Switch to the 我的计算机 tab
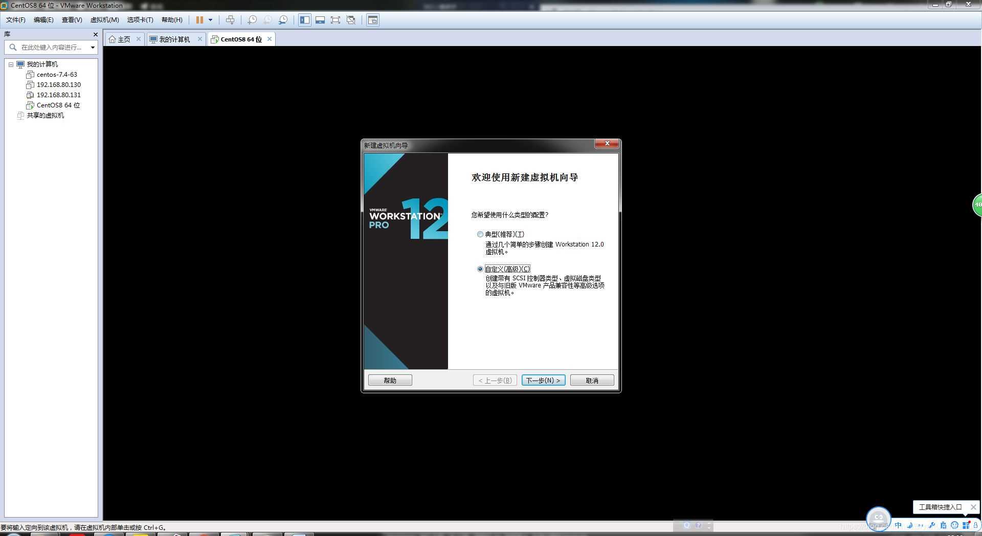The height and width of the screenshot is (536, 982). [174, 39]
